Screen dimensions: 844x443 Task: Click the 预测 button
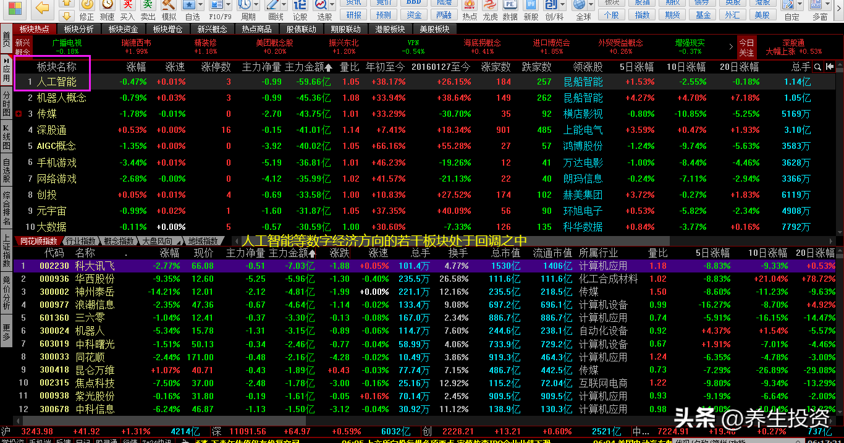tap(384, 15)
